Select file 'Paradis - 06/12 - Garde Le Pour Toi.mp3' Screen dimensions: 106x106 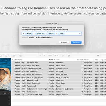29,77
